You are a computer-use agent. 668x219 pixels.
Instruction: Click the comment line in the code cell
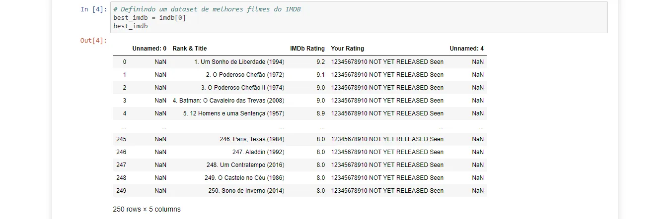pyautogui.click(x=207, y=9)
